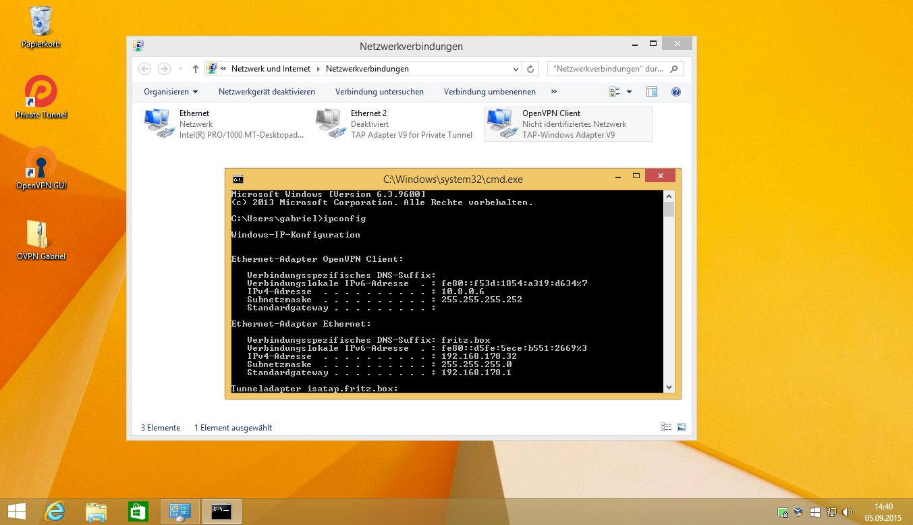Click Verbindung umbenennen in toolbar
The width and height of the screenshot is (913, 525).
(x=490, y=92)
